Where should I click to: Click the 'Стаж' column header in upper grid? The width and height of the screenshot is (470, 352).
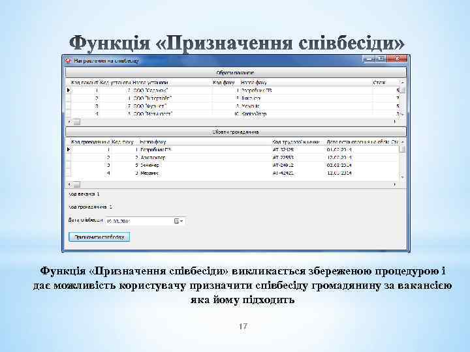[386, 82]
